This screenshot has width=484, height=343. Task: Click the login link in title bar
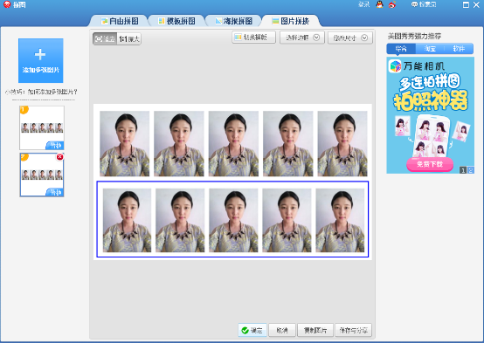click(364, 4)
